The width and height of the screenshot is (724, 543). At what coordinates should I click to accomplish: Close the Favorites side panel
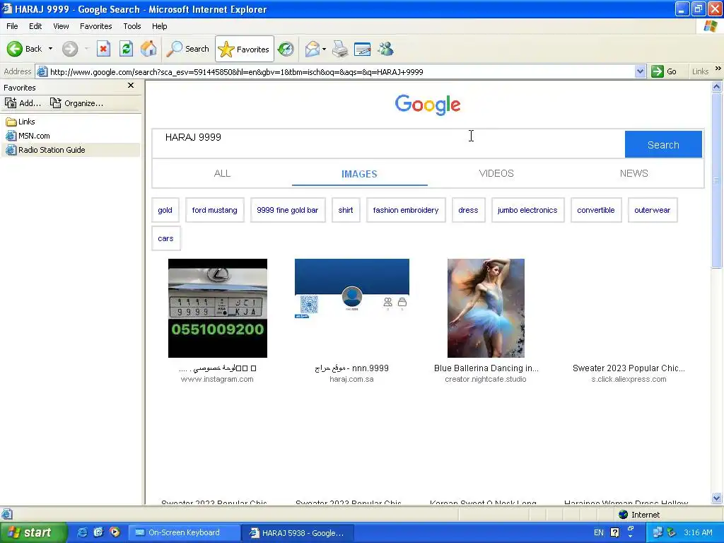[131, 86]
